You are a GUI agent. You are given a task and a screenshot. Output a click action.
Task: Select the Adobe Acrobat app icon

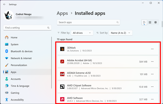[x=62, y=62]
